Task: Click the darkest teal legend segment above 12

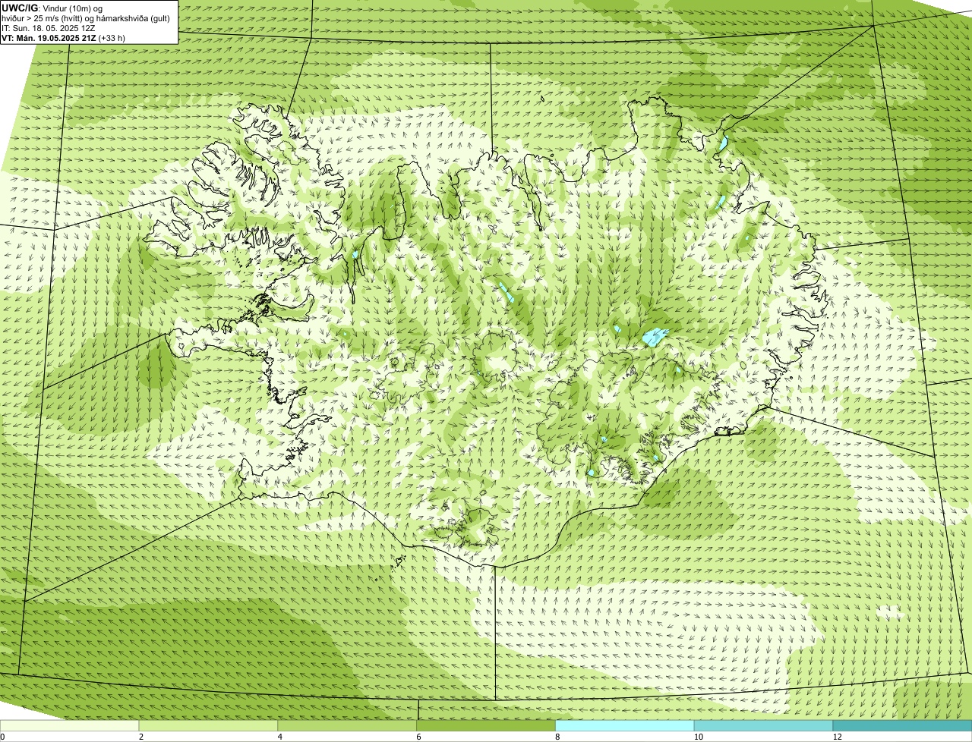Action: (902, 725)
